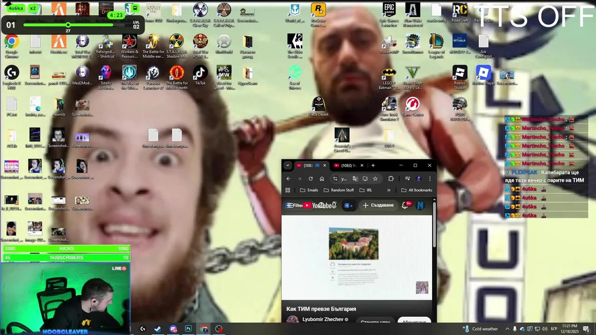The image size is (596, 335).
Task: Reload the YouTube page in Chrome
Action: click(311, 179)
